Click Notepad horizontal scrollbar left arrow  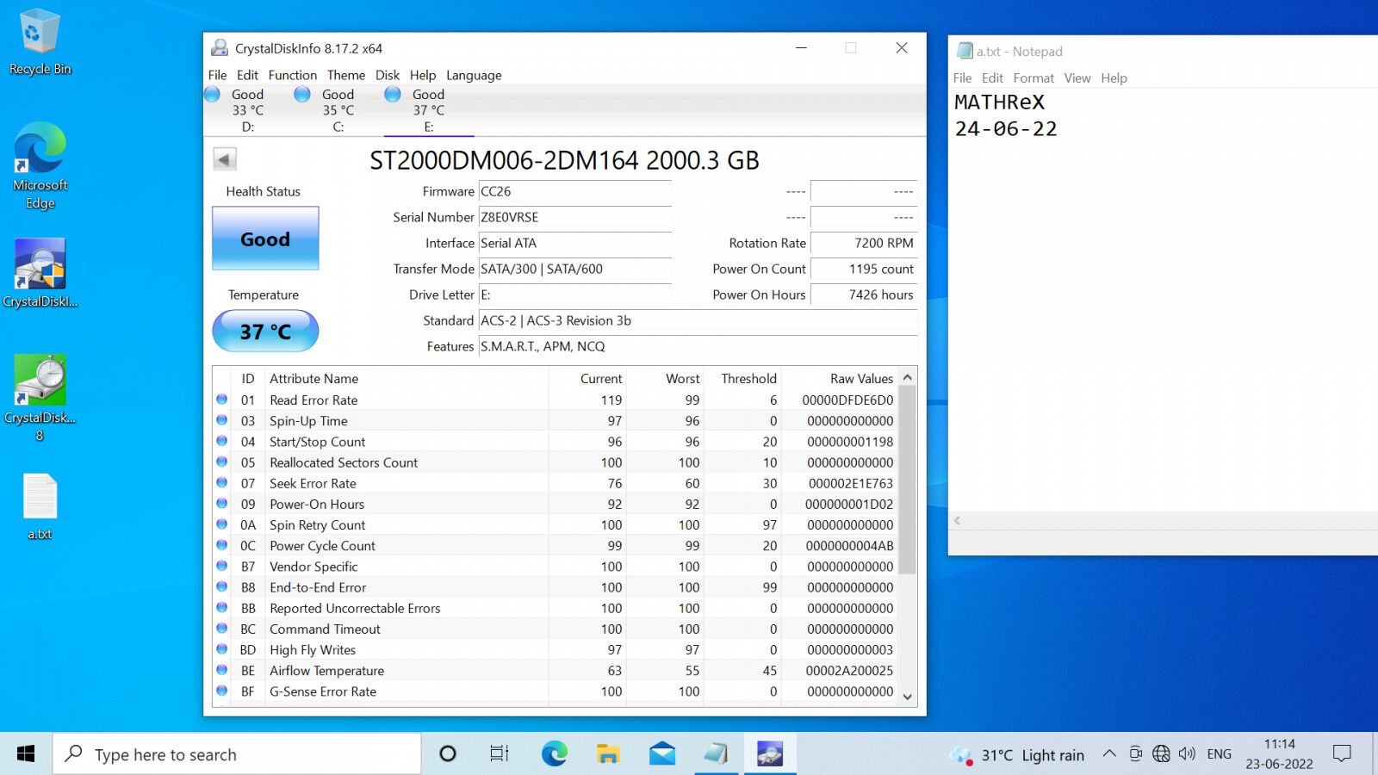coord(957,520)
